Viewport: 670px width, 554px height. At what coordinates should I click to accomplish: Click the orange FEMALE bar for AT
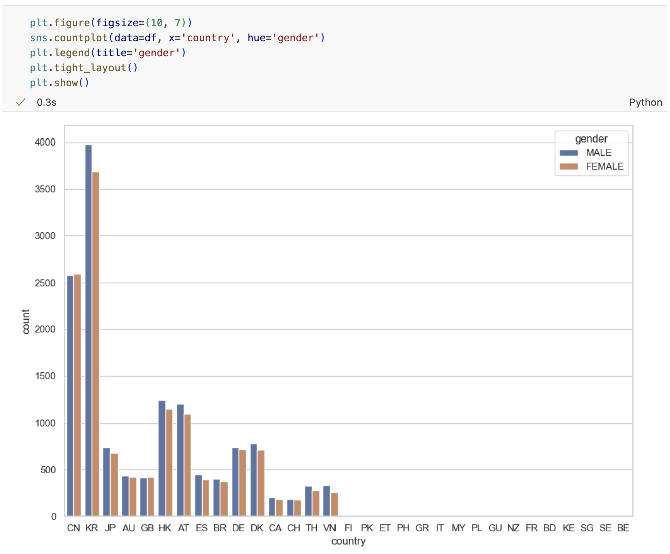(187, 466)
